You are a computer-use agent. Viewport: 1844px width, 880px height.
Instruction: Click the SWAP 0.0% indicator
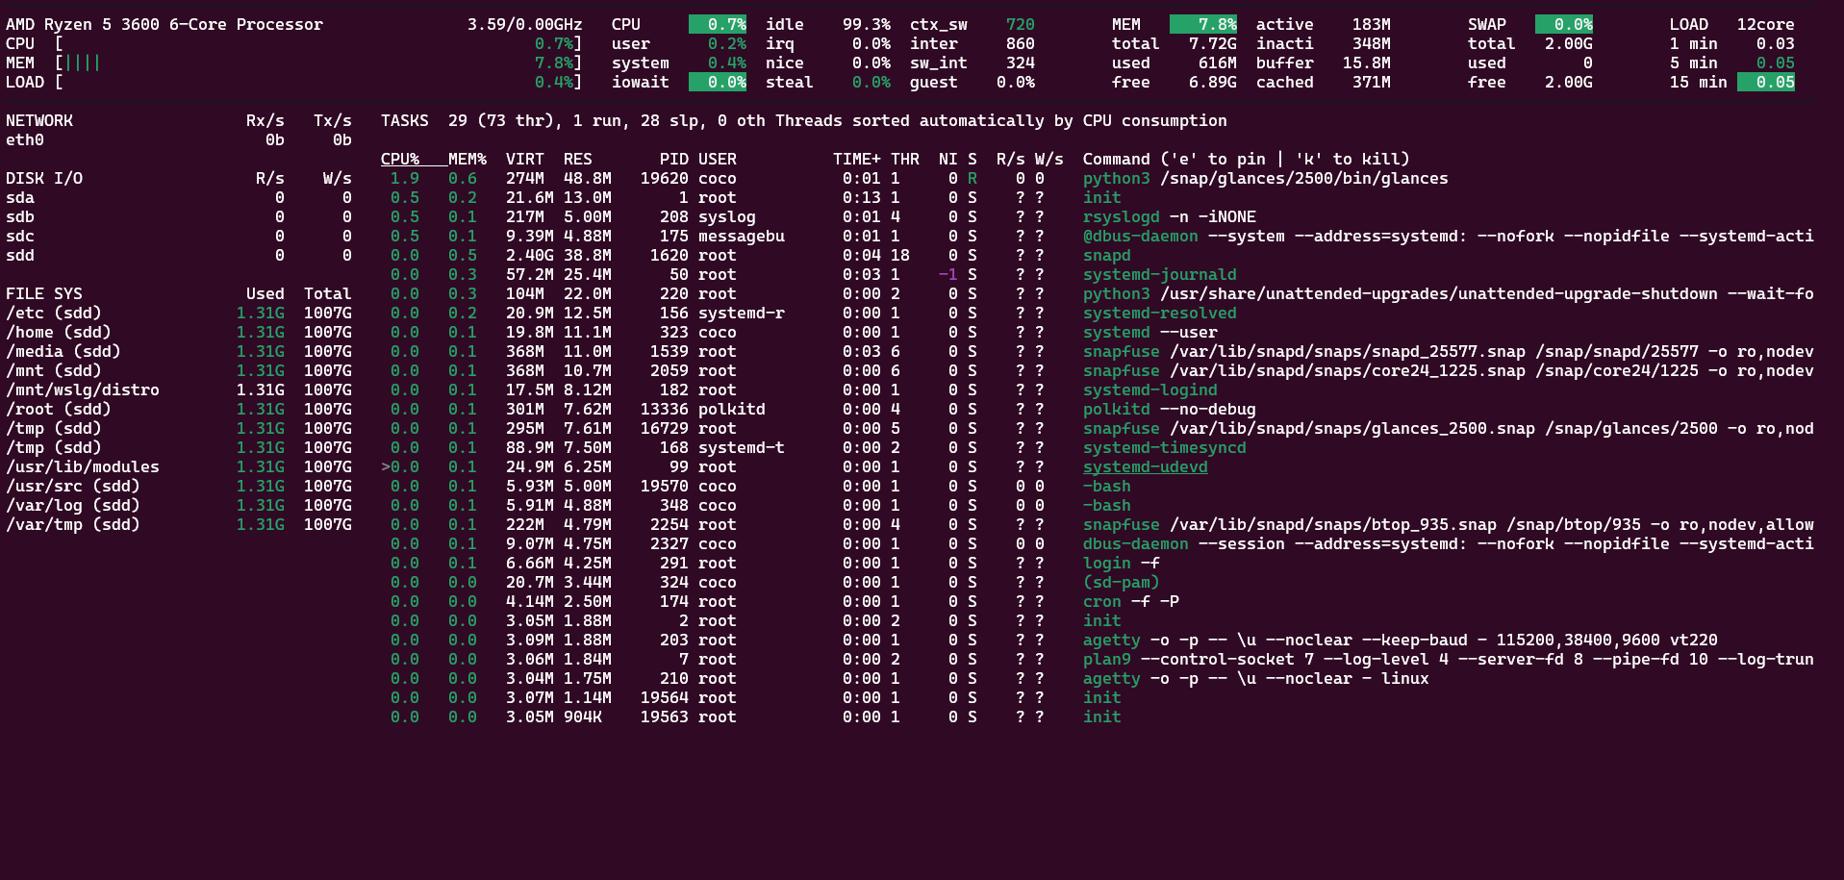[x=1564, y=23]
